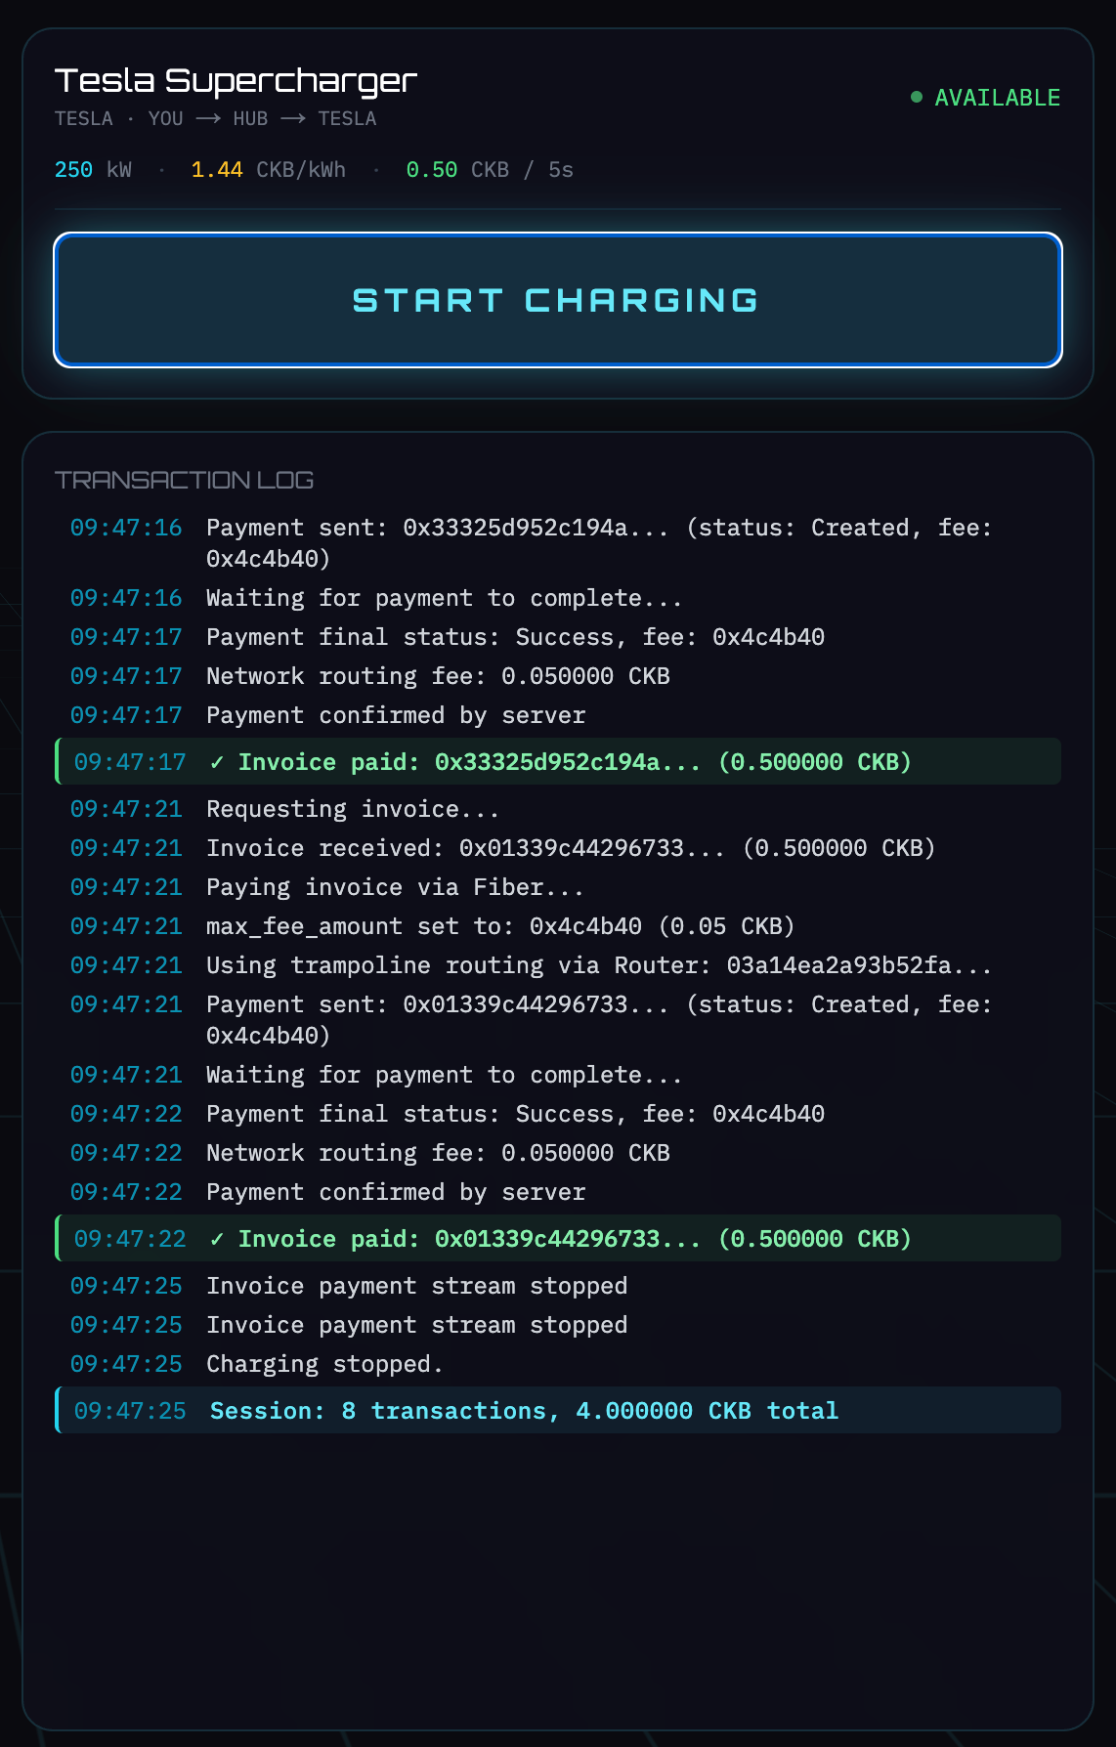Click the TRANSACTION LOG heading
Image resolution: width=1116 pixels, height=1747 pixels.
(x=184, y=480)
